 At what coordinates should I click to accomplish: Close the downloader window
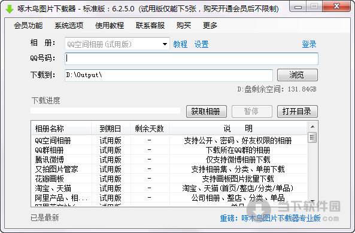click(336, 7)
